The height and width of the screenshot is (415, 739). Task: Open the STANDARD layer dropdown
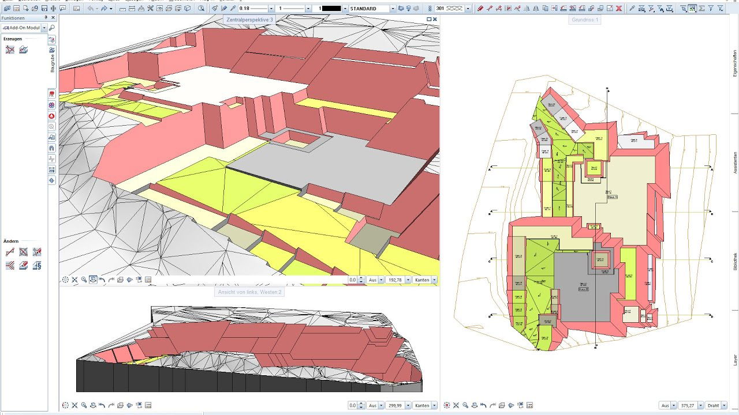click(x=393, y=9)
